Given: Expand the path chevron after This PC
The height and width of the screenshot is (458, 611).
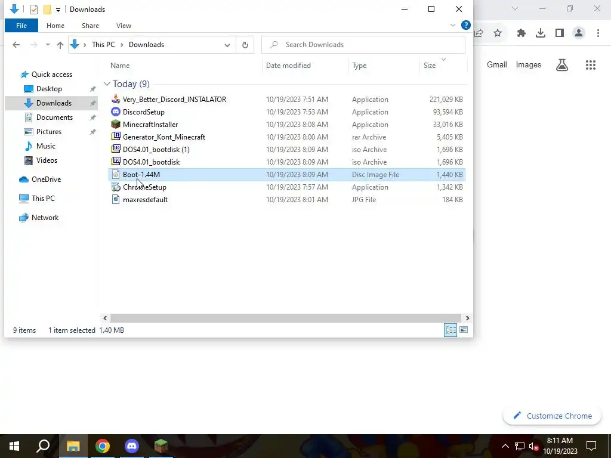Looking at the screenshot, I should coord(122,45).
